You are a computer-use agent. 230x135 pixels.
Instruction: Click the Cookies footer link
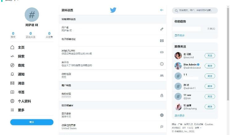[209, 124]
